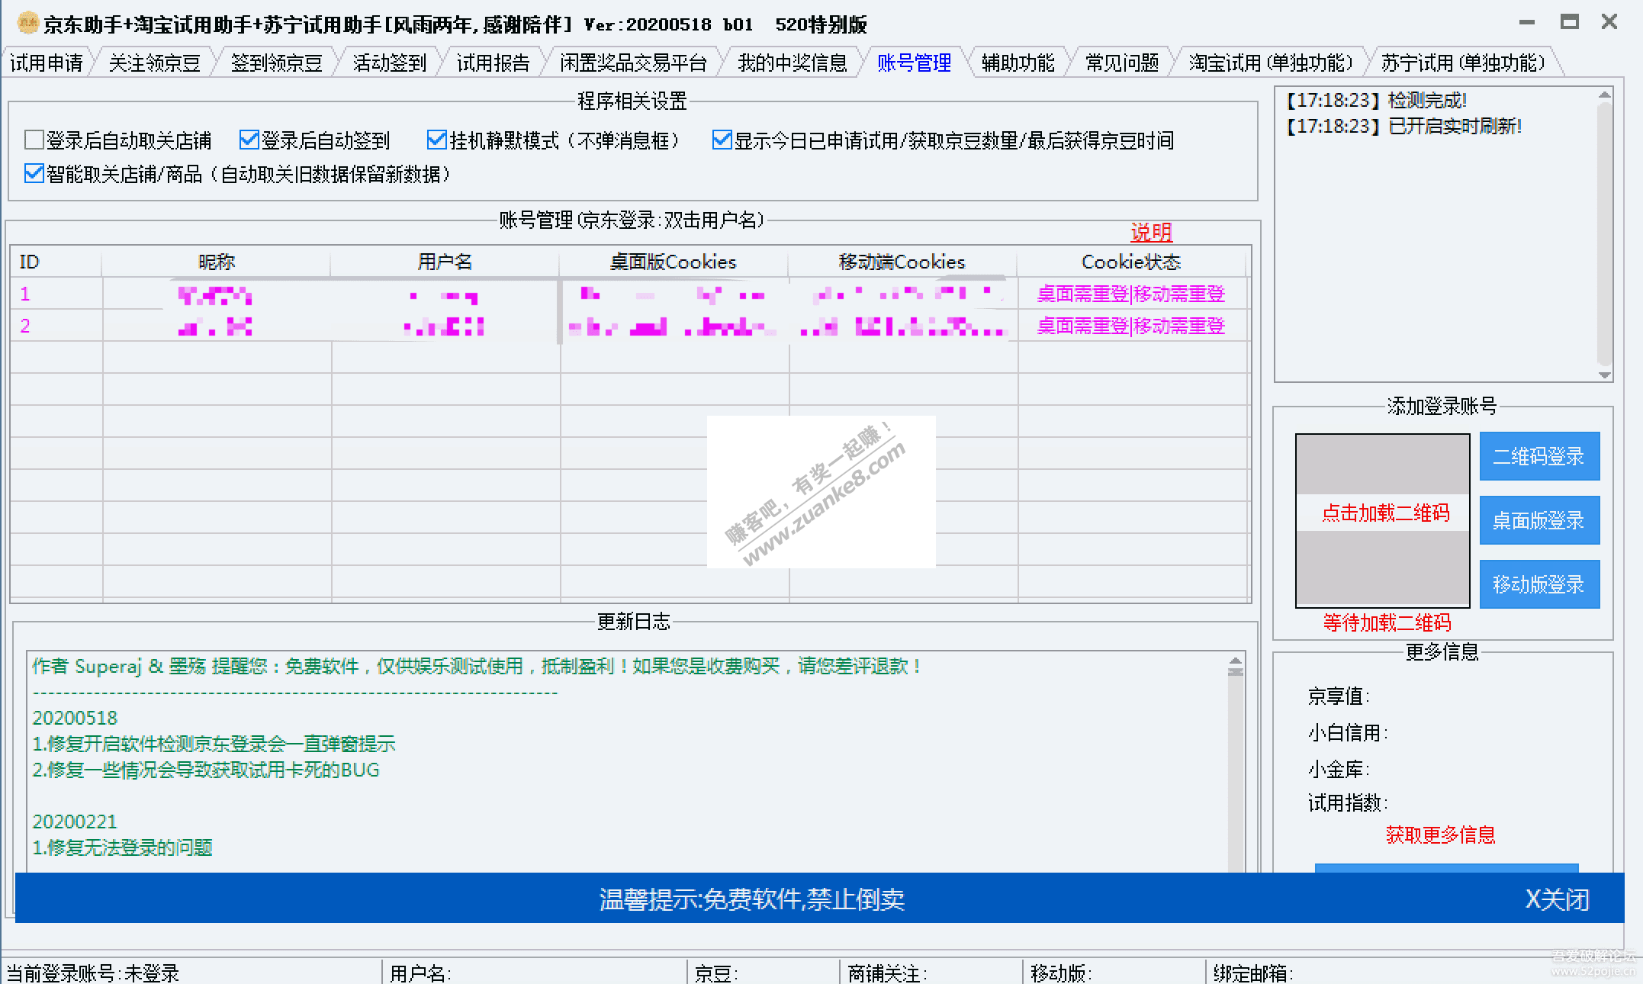Viewport: 1643px width, 984px height.
Task: Click 京享值 label
Action: click(x=1339, y=696)
